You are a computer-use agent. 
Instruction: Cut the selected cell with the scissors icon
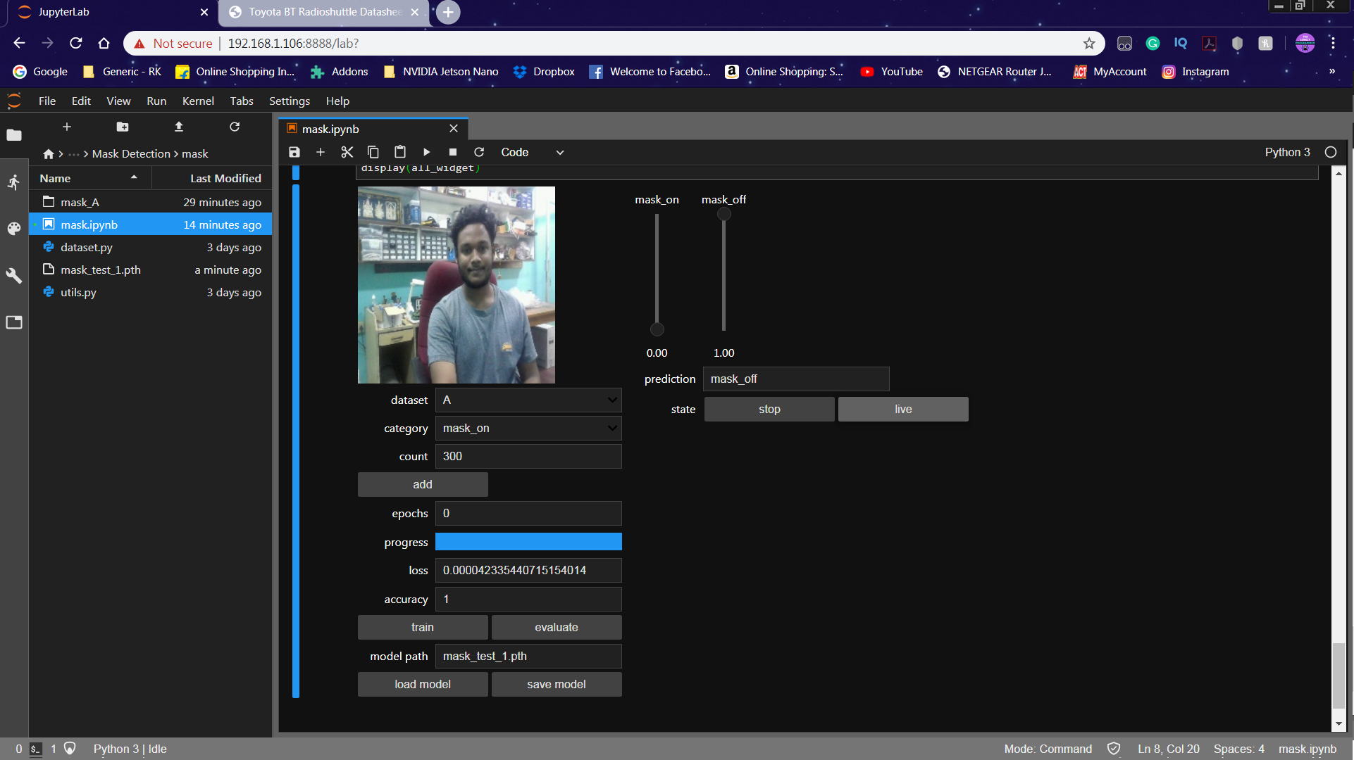click(347, 152)
